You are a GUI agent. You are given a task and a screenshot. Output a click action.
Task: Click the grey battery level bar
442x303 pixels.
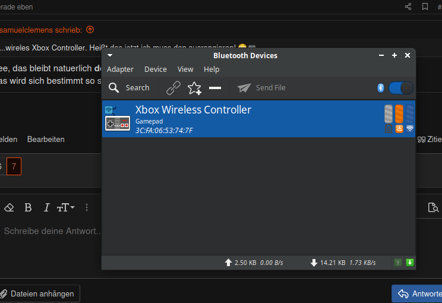point(389,114)
